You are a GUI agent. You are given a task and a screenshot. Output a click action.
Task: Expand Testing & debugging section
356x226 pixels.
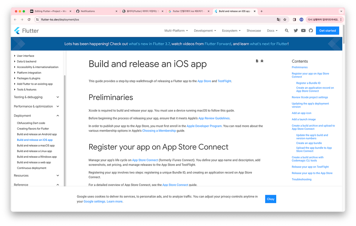click(36, 97)
